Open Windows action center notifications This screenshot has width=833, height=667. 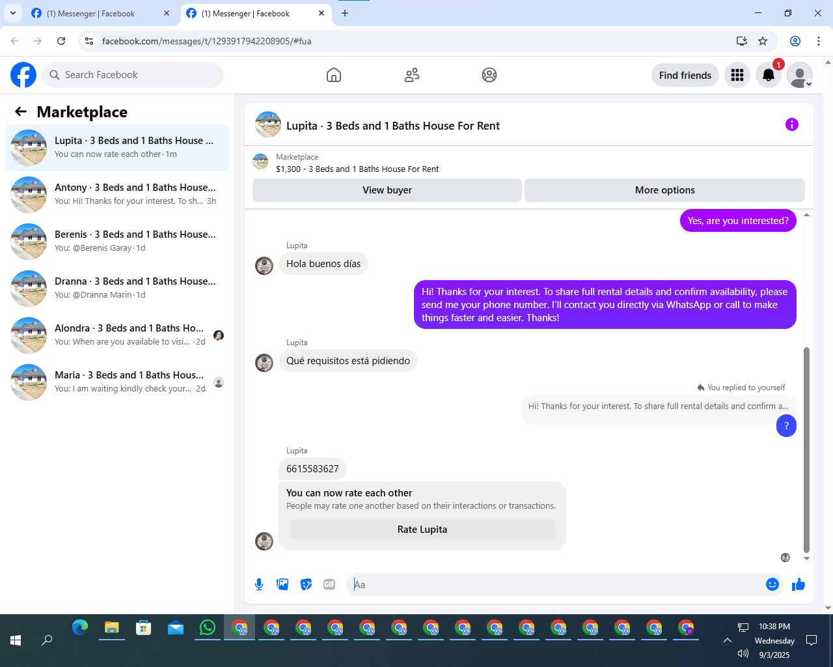(x=812, y=640)
